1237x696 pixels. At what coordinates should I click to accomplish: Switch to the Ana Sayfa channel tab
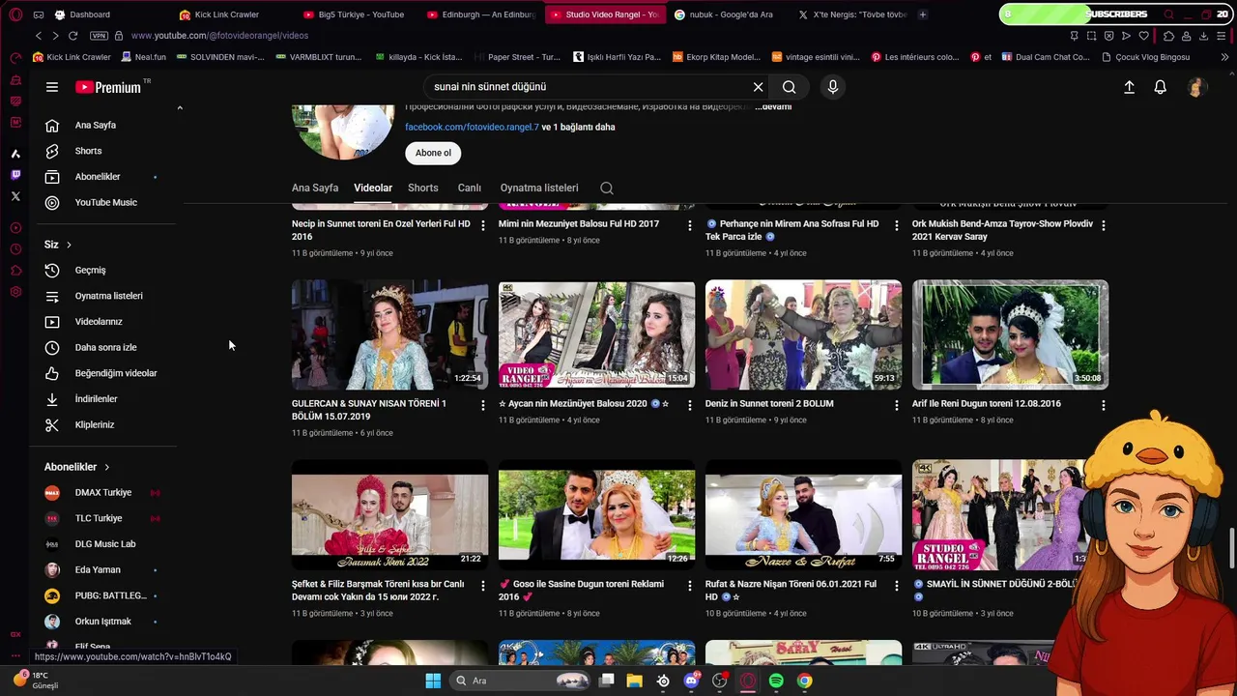tap(315, 188)
